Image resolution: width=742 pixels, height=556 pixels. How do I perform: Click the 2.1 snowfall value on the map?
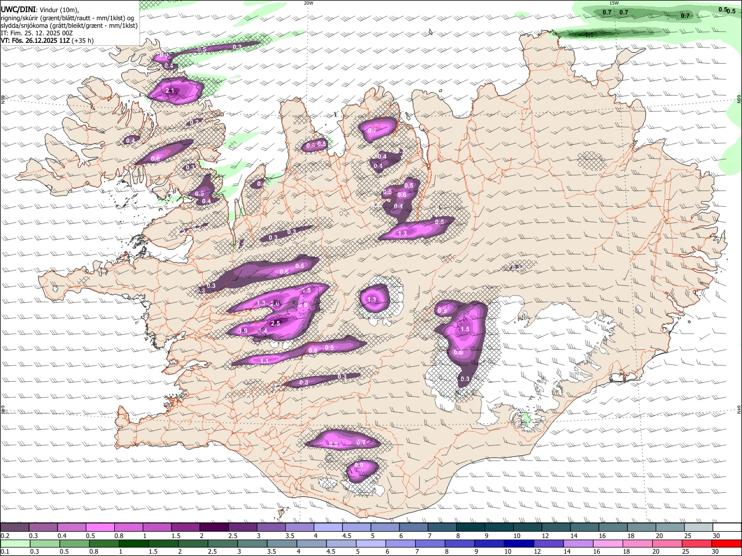point(170,91)
